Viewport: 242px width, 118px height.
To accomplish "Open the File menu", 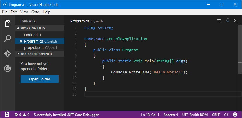I will (x=5, y=12).
